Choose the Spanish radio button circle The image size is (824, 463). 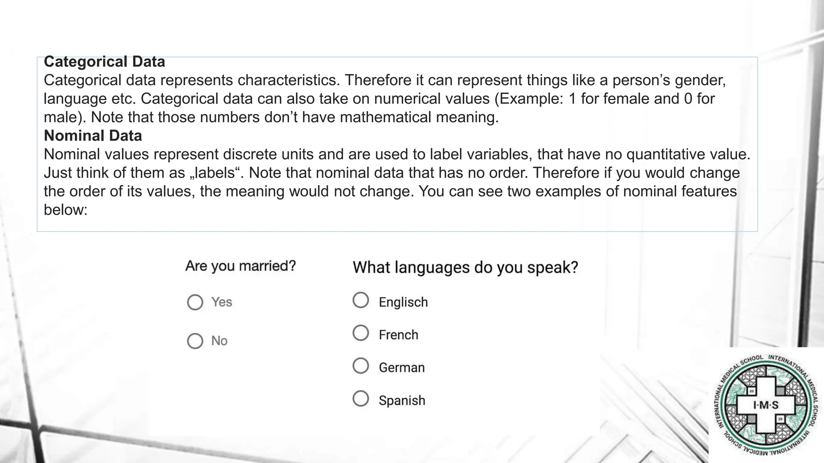[x=361, y=399]
